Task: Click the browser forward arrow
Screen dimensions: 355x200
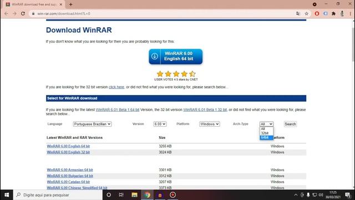Action: 14,13
